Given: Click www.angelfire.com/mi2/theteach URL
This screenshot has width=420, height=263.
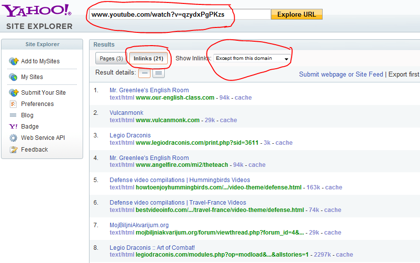Looking at the screenshot, I should pos(182,165).
